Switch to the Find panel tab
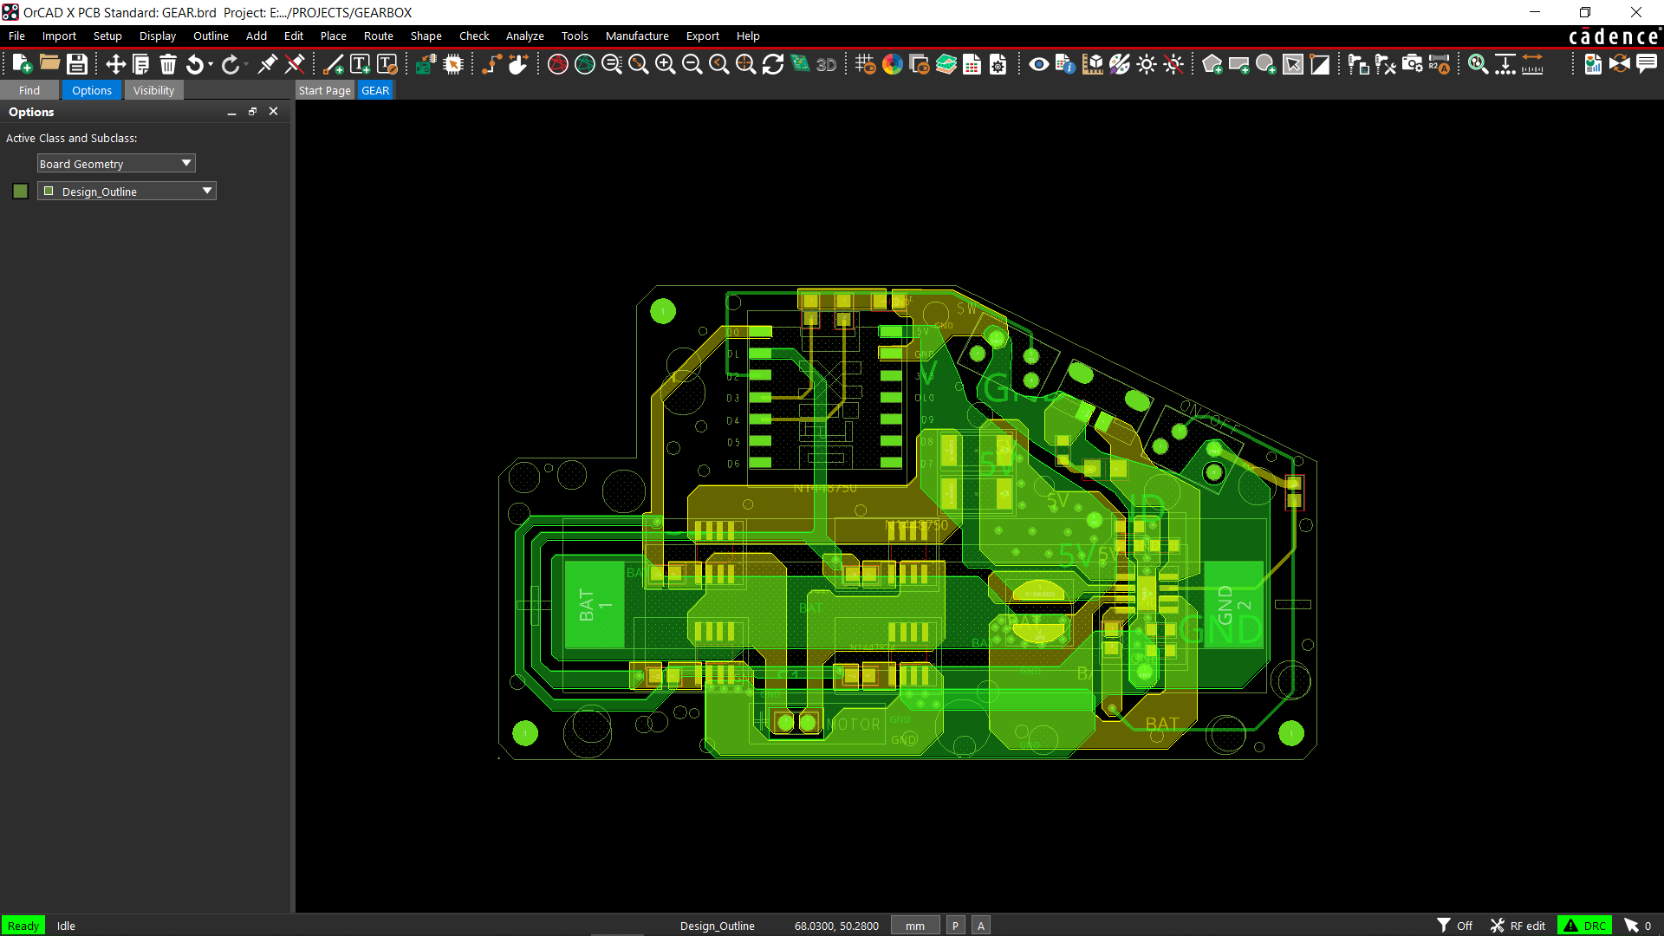 click(x=29, y=90)
